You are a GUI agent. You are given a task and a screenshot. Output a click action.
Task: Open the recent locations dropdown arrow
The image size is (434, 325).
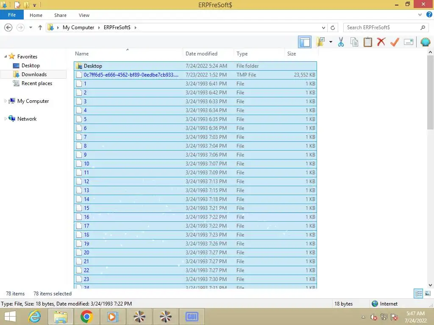[x=31, y=28]
